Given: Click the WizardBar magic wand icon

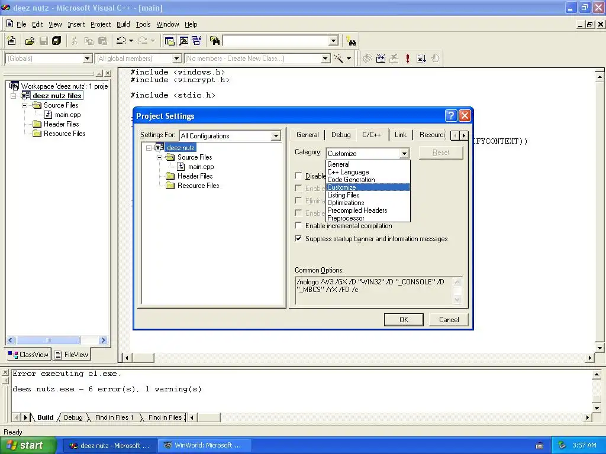Looking at the screenshot, I should tap(339, 59).
